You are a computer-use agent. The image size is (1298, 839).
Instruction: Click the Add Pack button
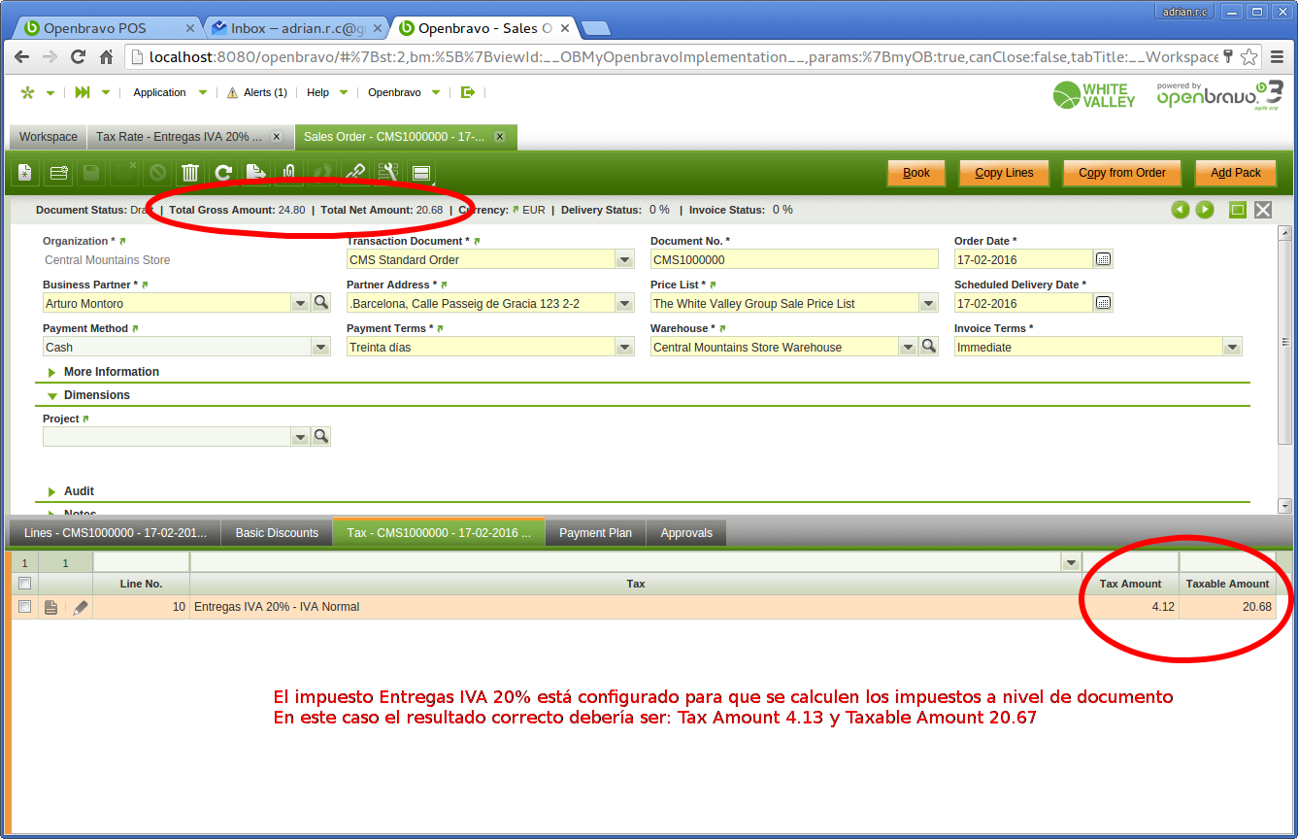click(x=1235, y=173)
